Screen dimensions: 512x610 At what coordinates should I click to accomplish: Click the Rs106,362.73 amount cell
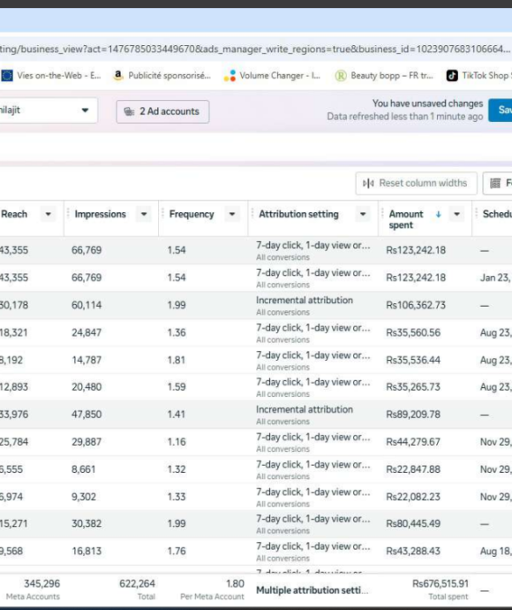point(416,305)
